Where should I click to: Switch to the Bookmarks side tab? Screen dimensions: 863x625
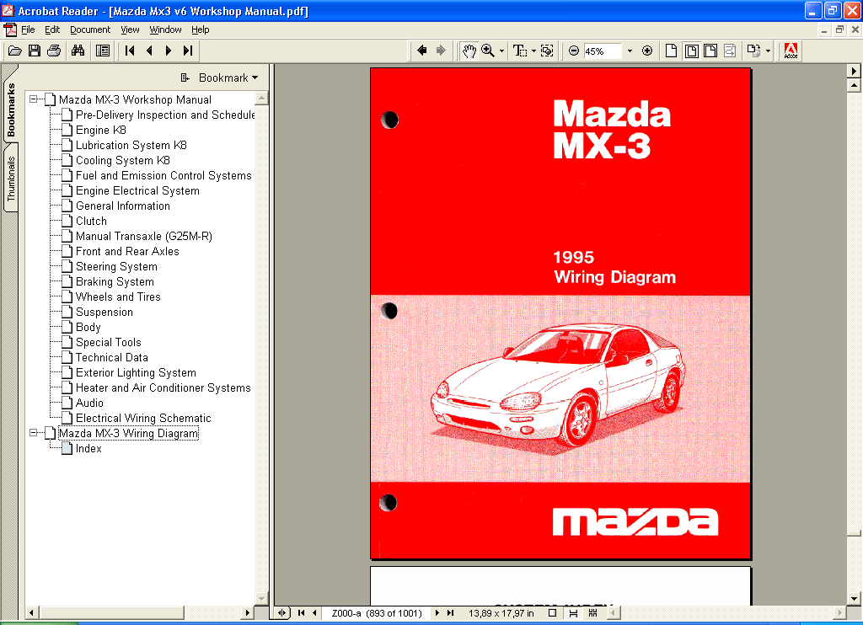[x=10, y=109]
